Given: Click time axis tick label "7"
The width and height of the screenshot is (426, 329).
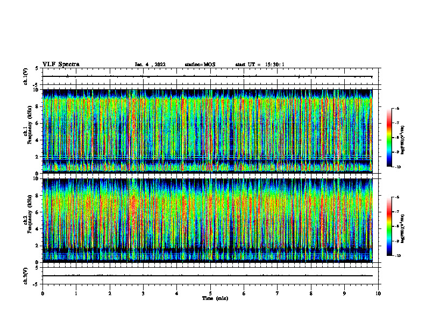Looking at the screenshot, I should (x=278, y=294).
